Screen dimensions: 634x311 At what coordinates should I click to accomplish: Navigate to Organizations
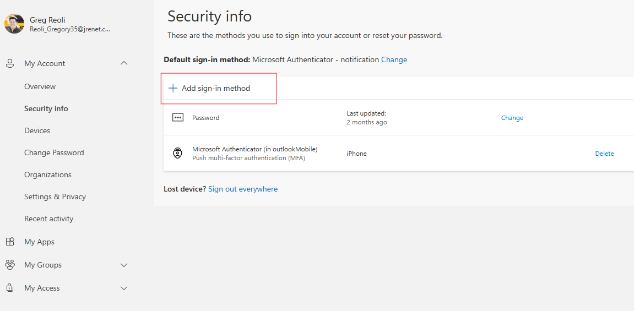coord(48,174)
